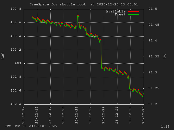Click the 1.19 version number
Image resolution: width=174 pixels, height=130 pixels.
coord(165,126)
